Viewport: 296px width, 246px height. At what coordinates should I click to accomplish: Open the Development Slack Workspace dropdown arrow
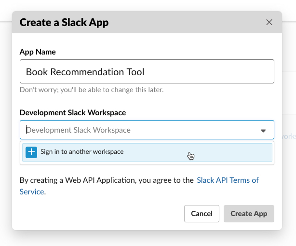[263, 131]
